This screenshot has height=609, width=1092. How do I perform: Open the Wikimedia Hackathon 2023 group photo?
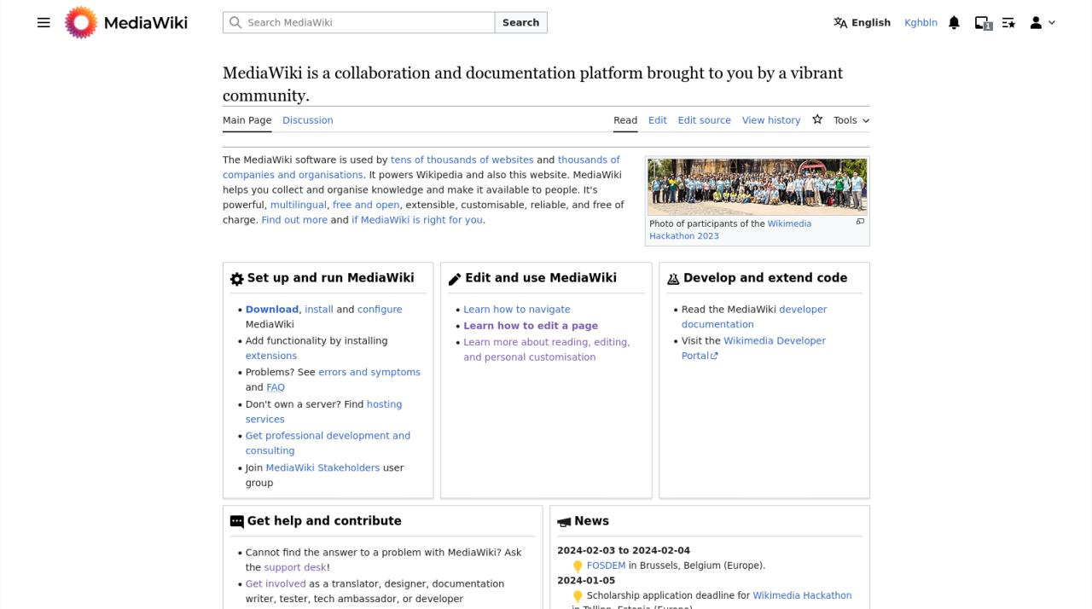point(757,186)
